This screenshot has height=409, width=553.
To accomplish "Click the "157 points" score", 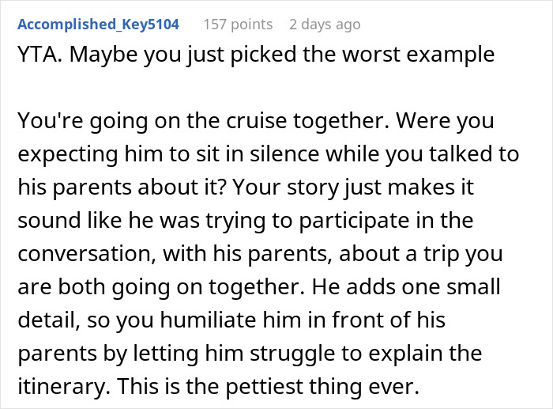I will click(237, 25).
